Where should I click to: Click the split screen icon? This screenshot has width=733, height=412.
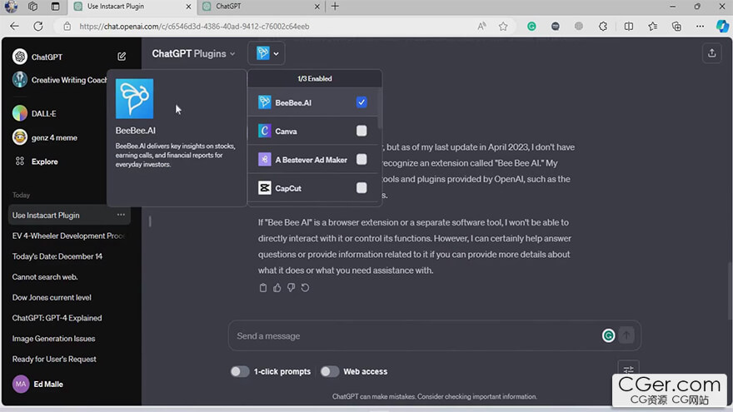629,26
